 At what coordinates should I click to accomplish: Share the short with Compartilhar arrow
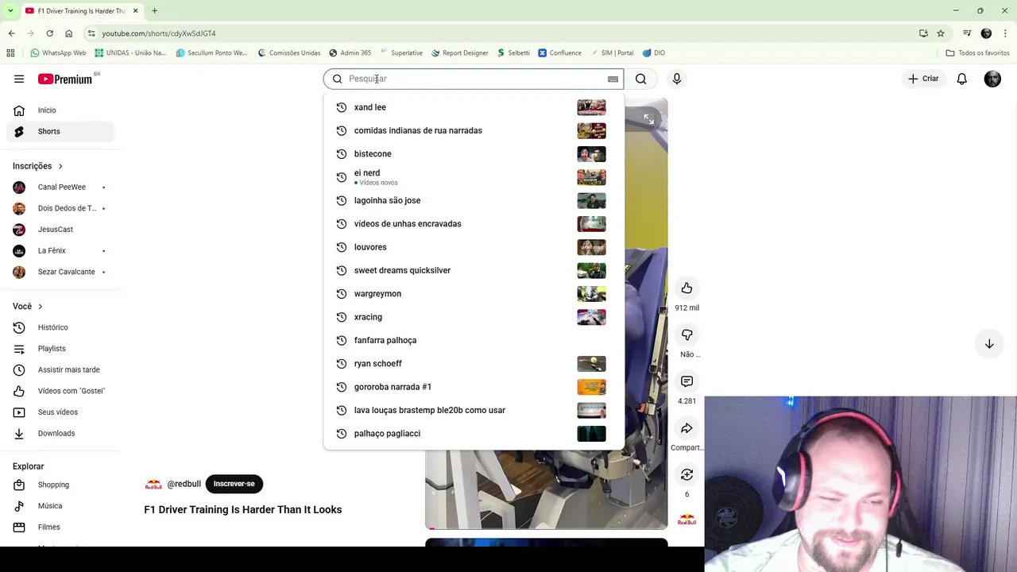click(686, 428)
